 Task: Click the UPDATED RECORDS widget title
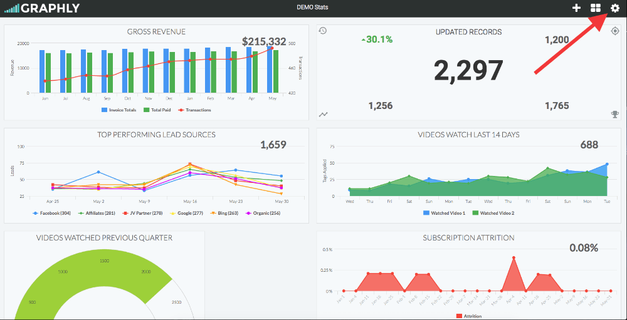[468, 32]
